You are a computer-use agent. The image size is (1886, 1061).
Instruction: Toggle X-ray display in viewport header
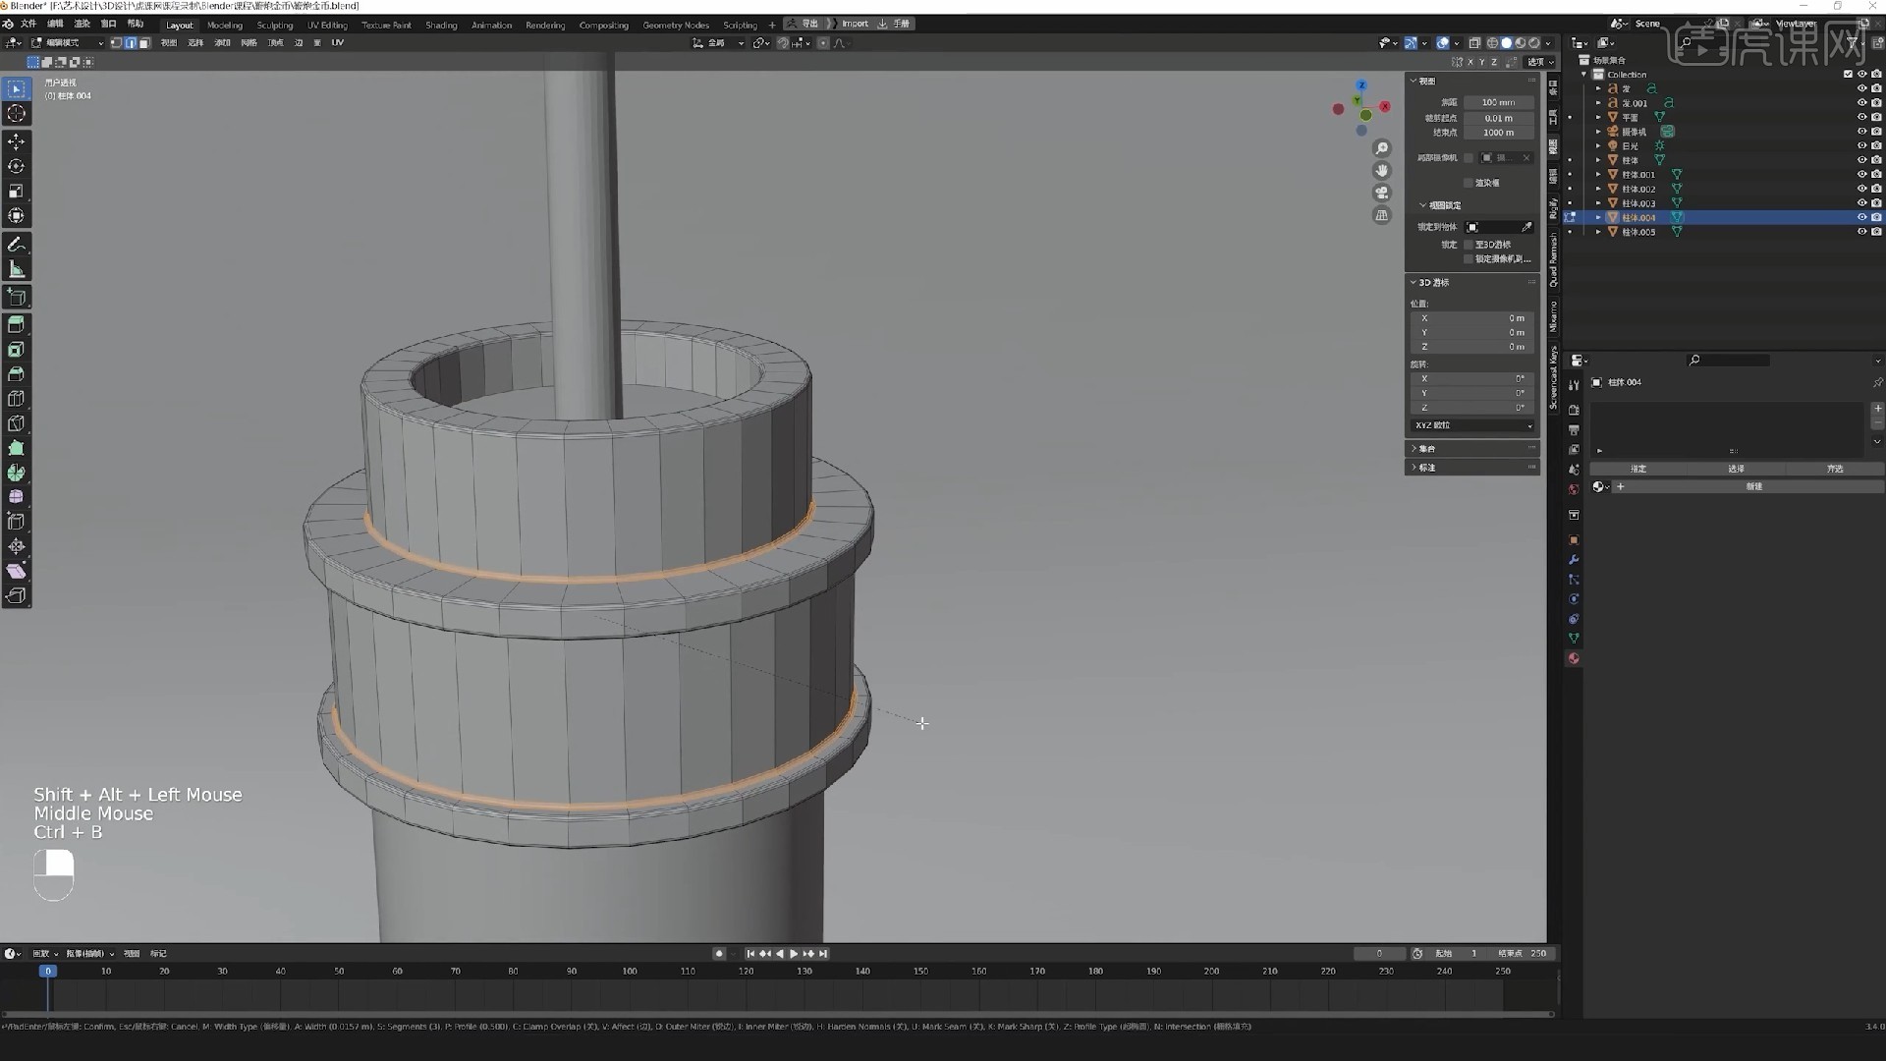click(1474, 43)
